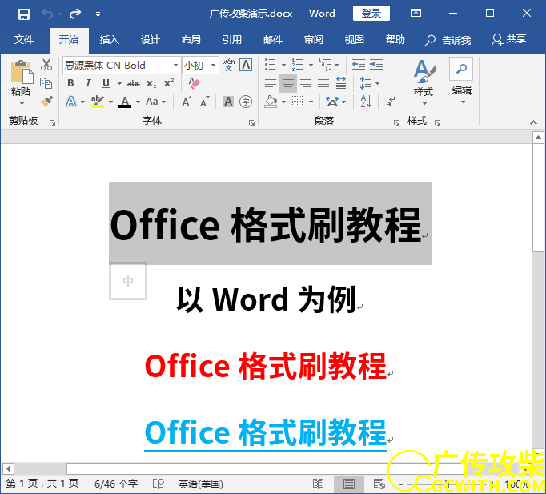Screen dimensions: 546x494
Task: Redo the last action
Action: pos(75,14)
